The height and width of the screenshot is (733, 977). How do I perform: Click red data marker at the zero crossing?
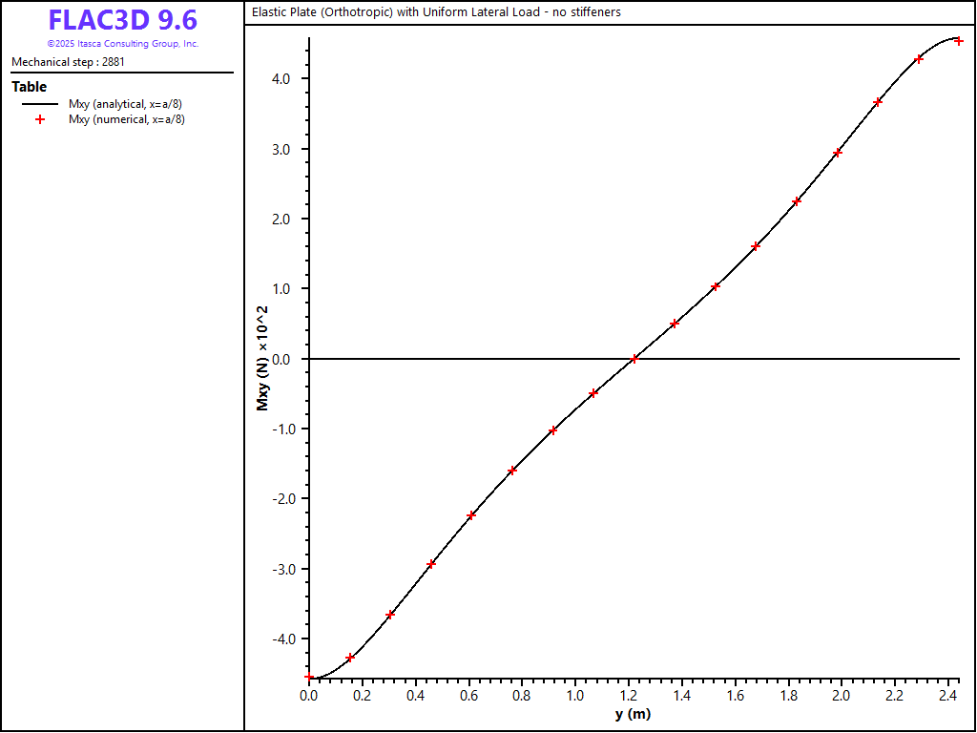pos(634,359)
